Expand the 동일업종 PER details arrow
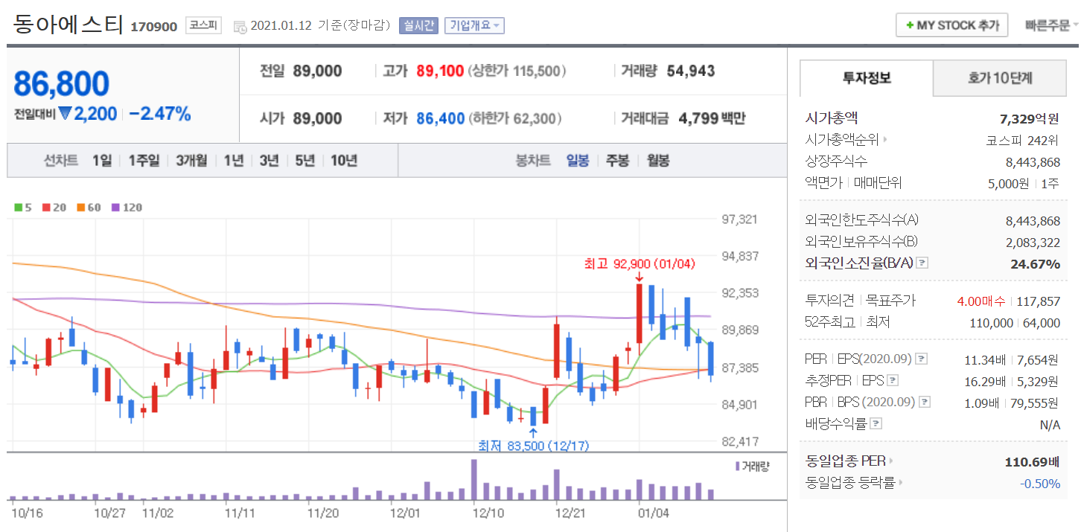This screenshot has width=1081, height=532. (891, 461)
